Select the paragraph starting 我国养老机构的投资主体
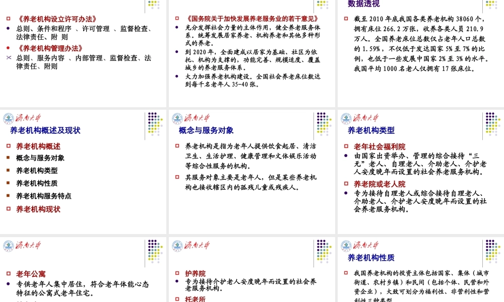504x302 pixels. (421, 286)
